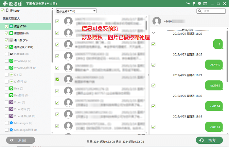
Task: Uncheck the iPhone device checkbox
Action: [3, 10]
